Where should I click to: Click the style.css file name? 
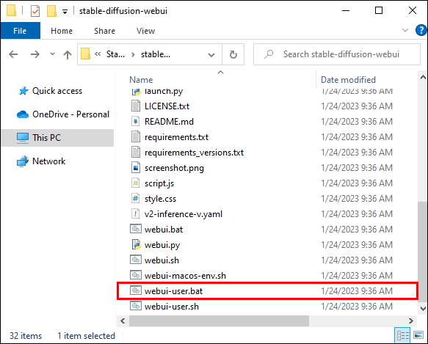160,199
